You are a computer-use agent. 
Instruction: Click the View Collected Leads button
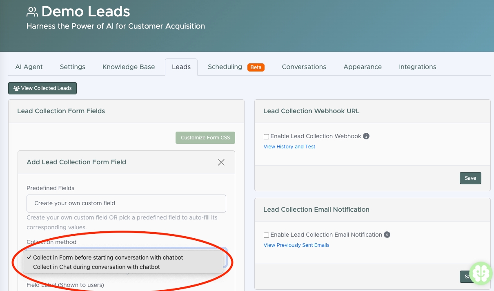(x=42, y=88)
